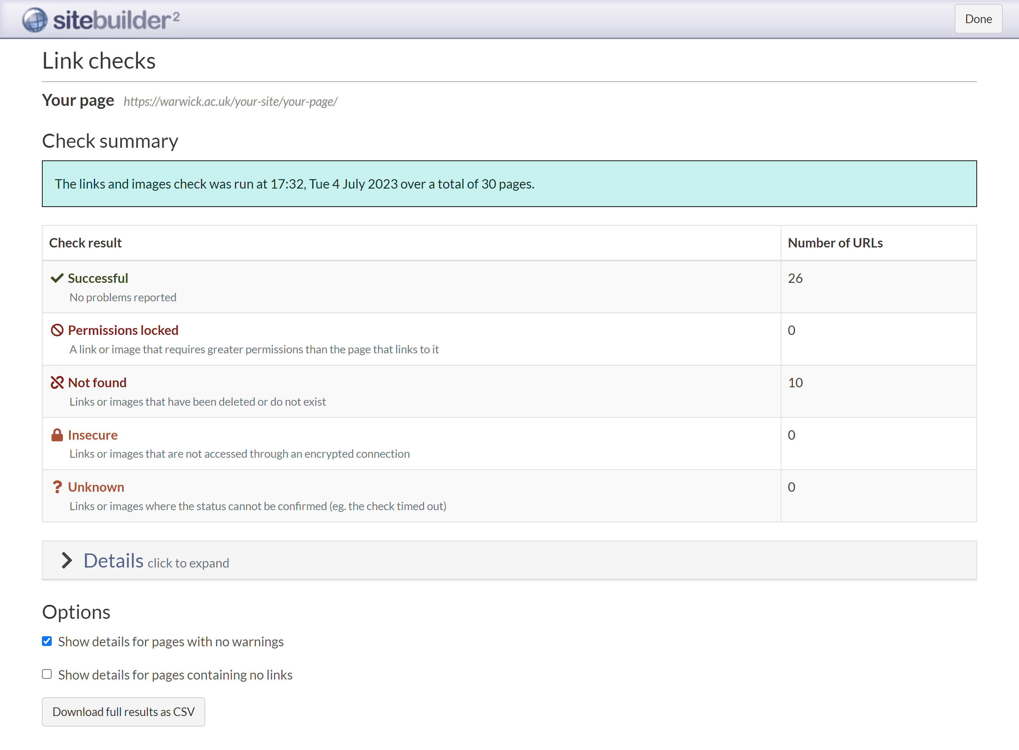
Task: Click the label for pages containing no links
Action: [x=175, y=674]
